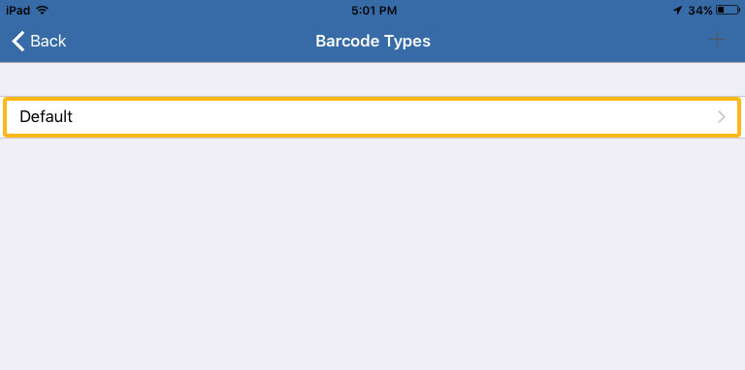Tap empty blue navigation bar beside title
745x370 pixels.
[190, 42]
